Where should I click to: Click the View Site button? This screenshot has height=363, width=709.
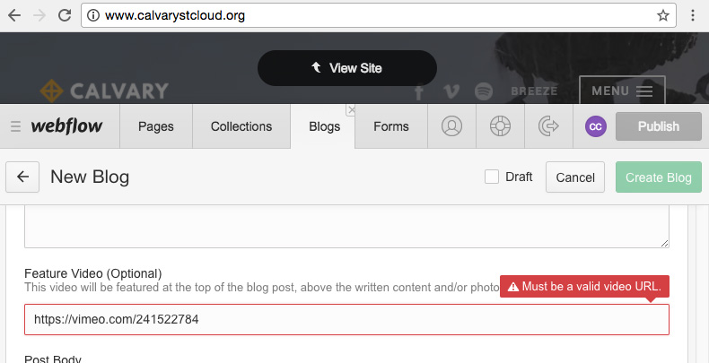(x=346, y=68)
